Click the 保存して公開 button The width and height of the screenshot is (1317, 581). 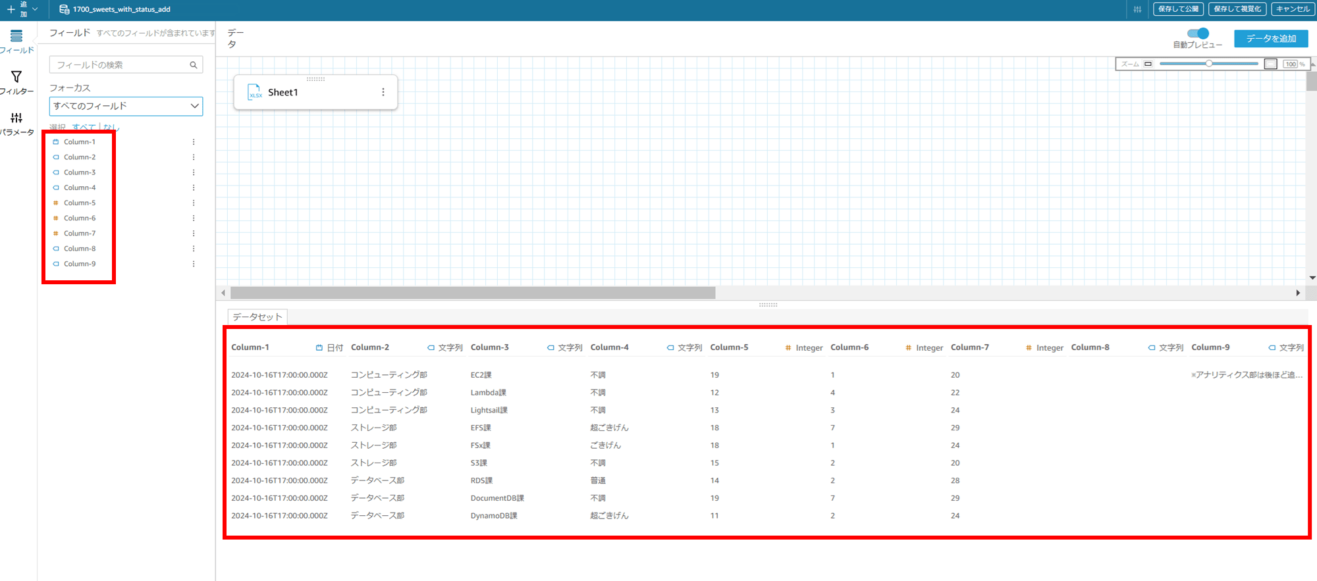(x=1178, y=9)
